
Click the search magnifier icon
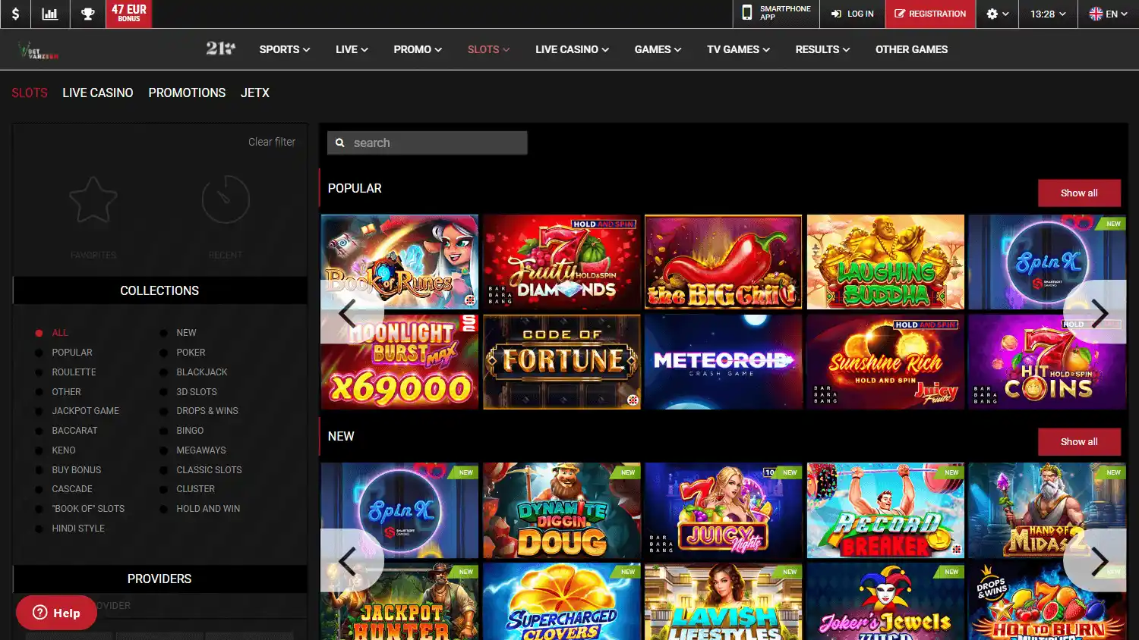coord(340,143)
